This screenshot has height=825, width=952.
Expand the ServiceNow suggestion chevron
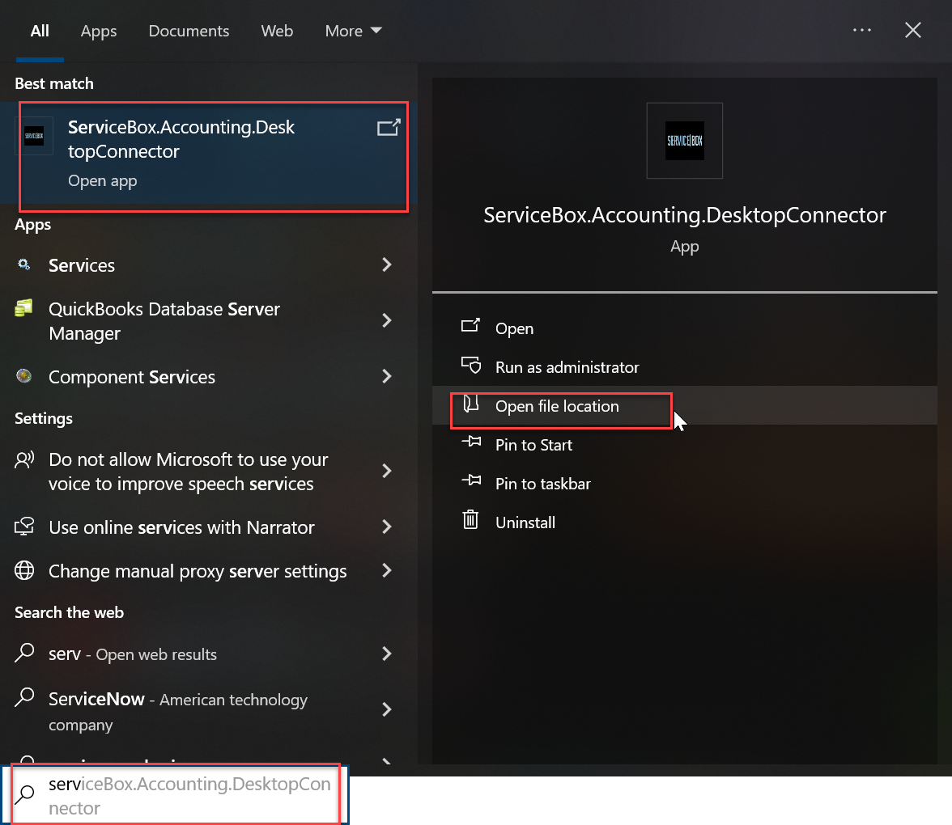pyautogui.click(x=387, y=709)
